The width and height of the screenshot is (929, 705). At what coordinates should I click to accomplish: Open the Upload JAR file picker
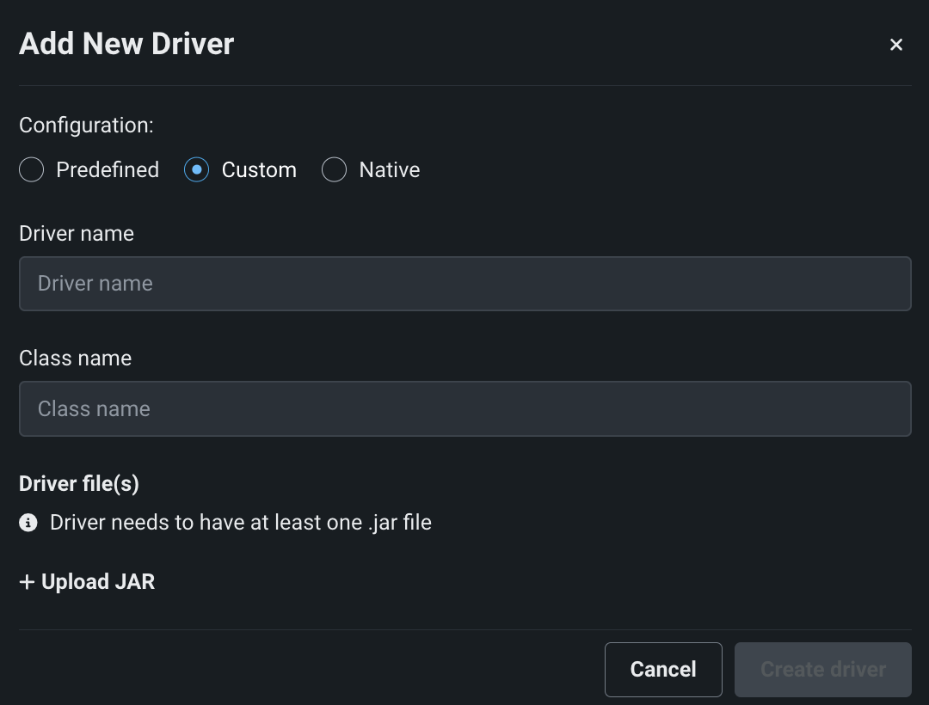[x=86, y=581]
